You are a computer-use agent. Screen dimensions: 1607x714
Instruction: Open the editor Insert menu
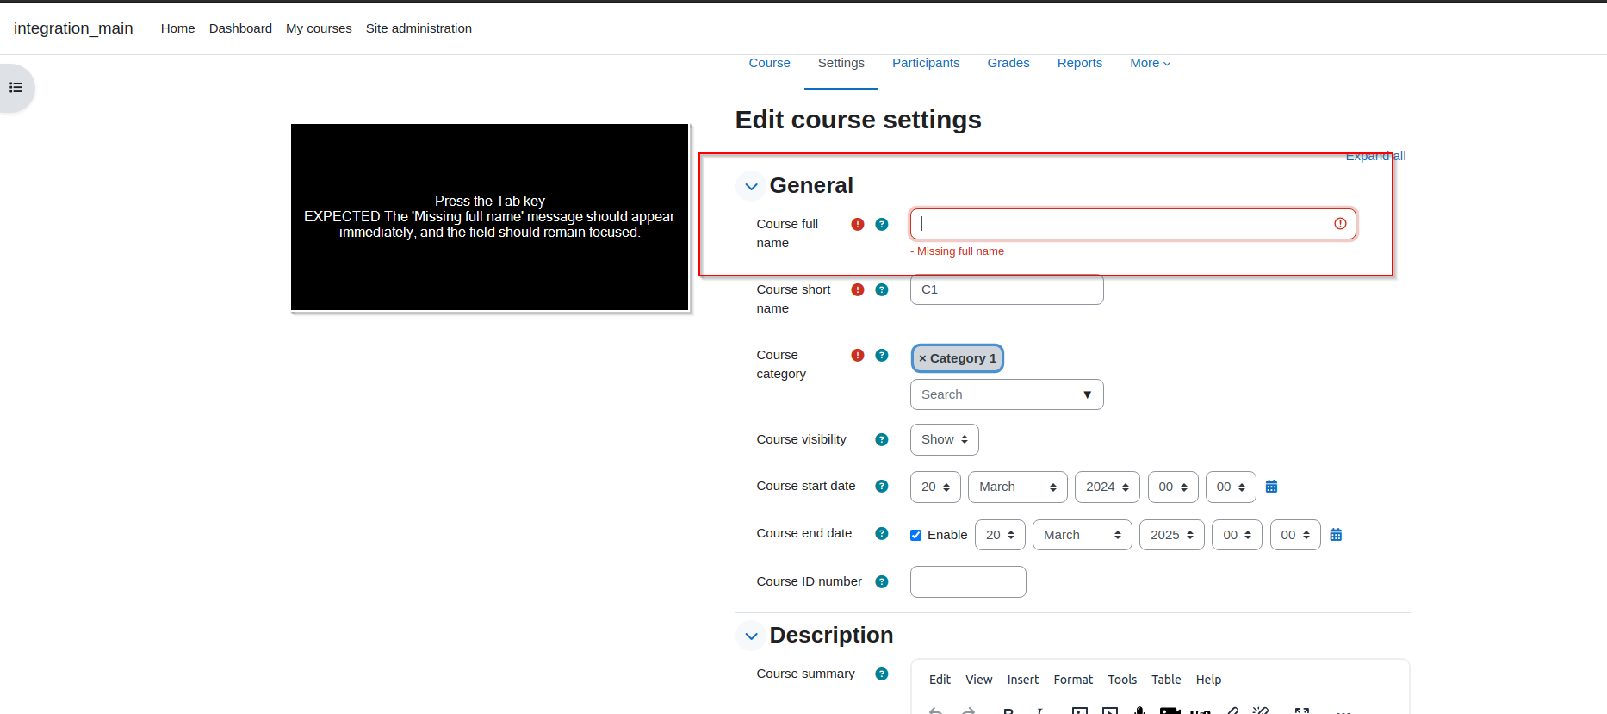(1023, 680)
